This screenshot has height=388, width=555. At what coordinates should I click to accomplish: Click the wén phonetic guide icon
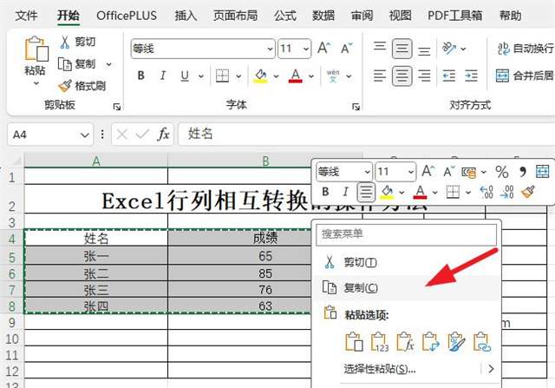point(333,76)
